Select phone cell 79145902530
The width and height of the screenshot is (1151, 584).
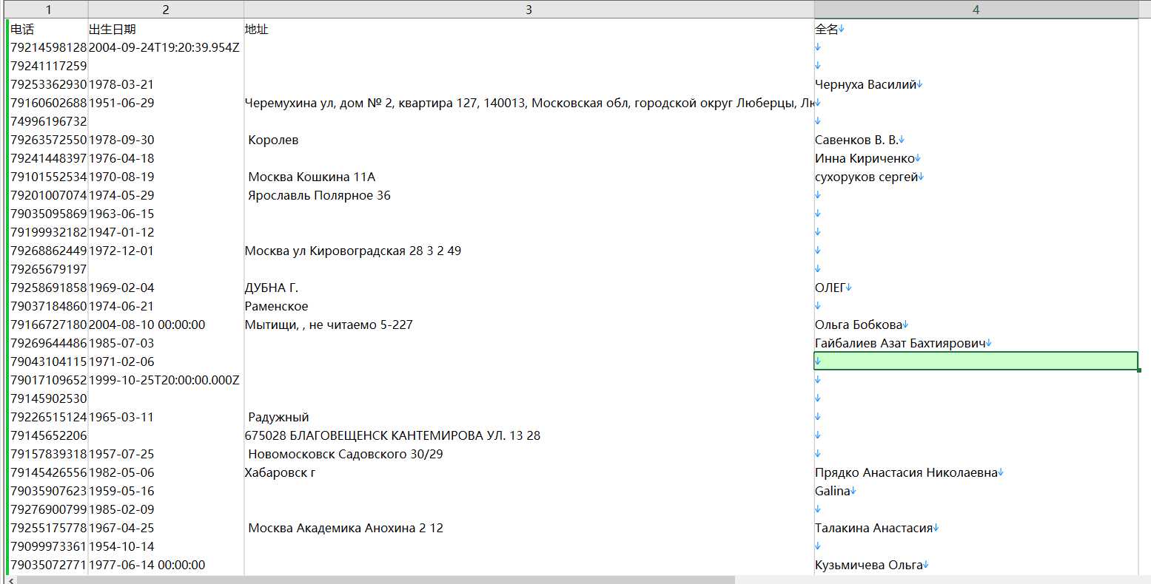pyautogui.click(x=49, y=398)
